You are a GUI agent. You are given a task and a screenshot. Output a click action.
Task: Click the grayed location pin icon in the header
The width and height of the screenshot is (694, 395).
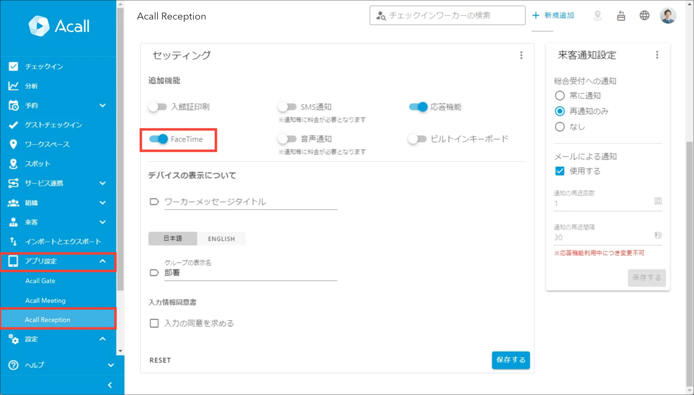click(x=598, y=16)
